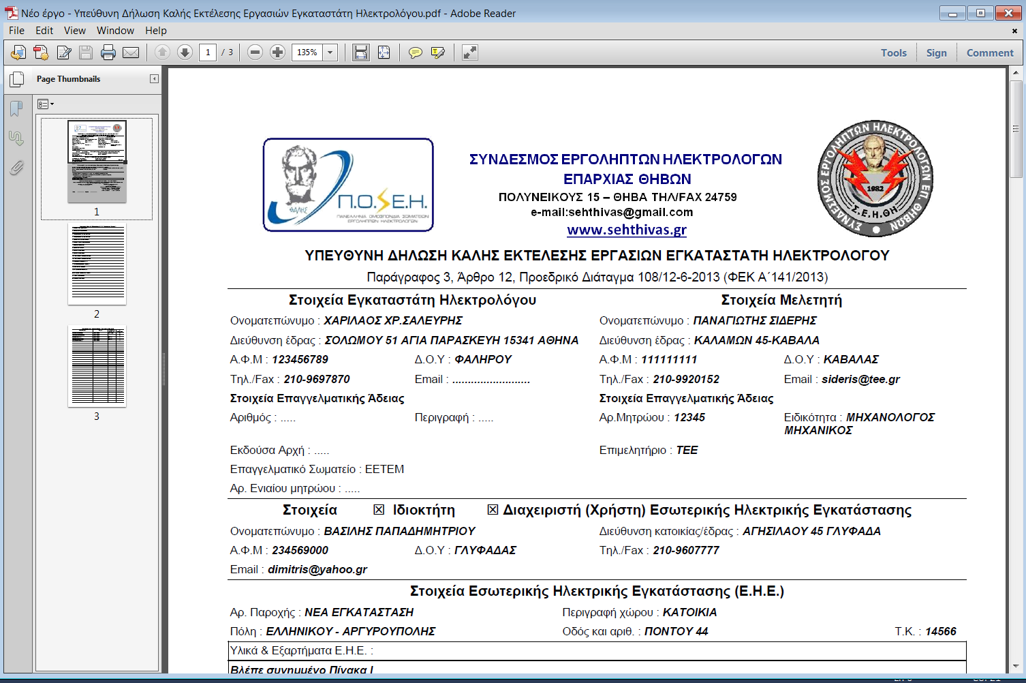Open the Edit menu
1026x683 pixels.
point(44,31)
